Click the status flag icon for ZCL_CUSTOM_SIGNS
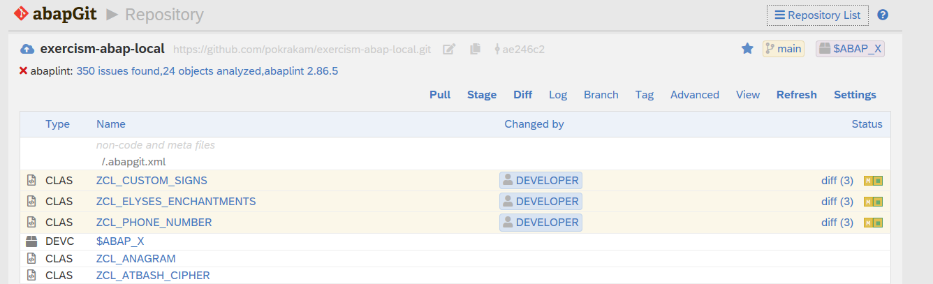This screenshot has width=933, height=284. (874, 181)
